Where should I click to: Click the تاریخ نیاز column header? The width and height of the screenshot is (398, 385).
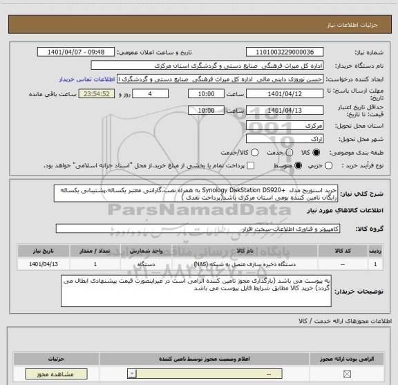[x=44, y=251]
